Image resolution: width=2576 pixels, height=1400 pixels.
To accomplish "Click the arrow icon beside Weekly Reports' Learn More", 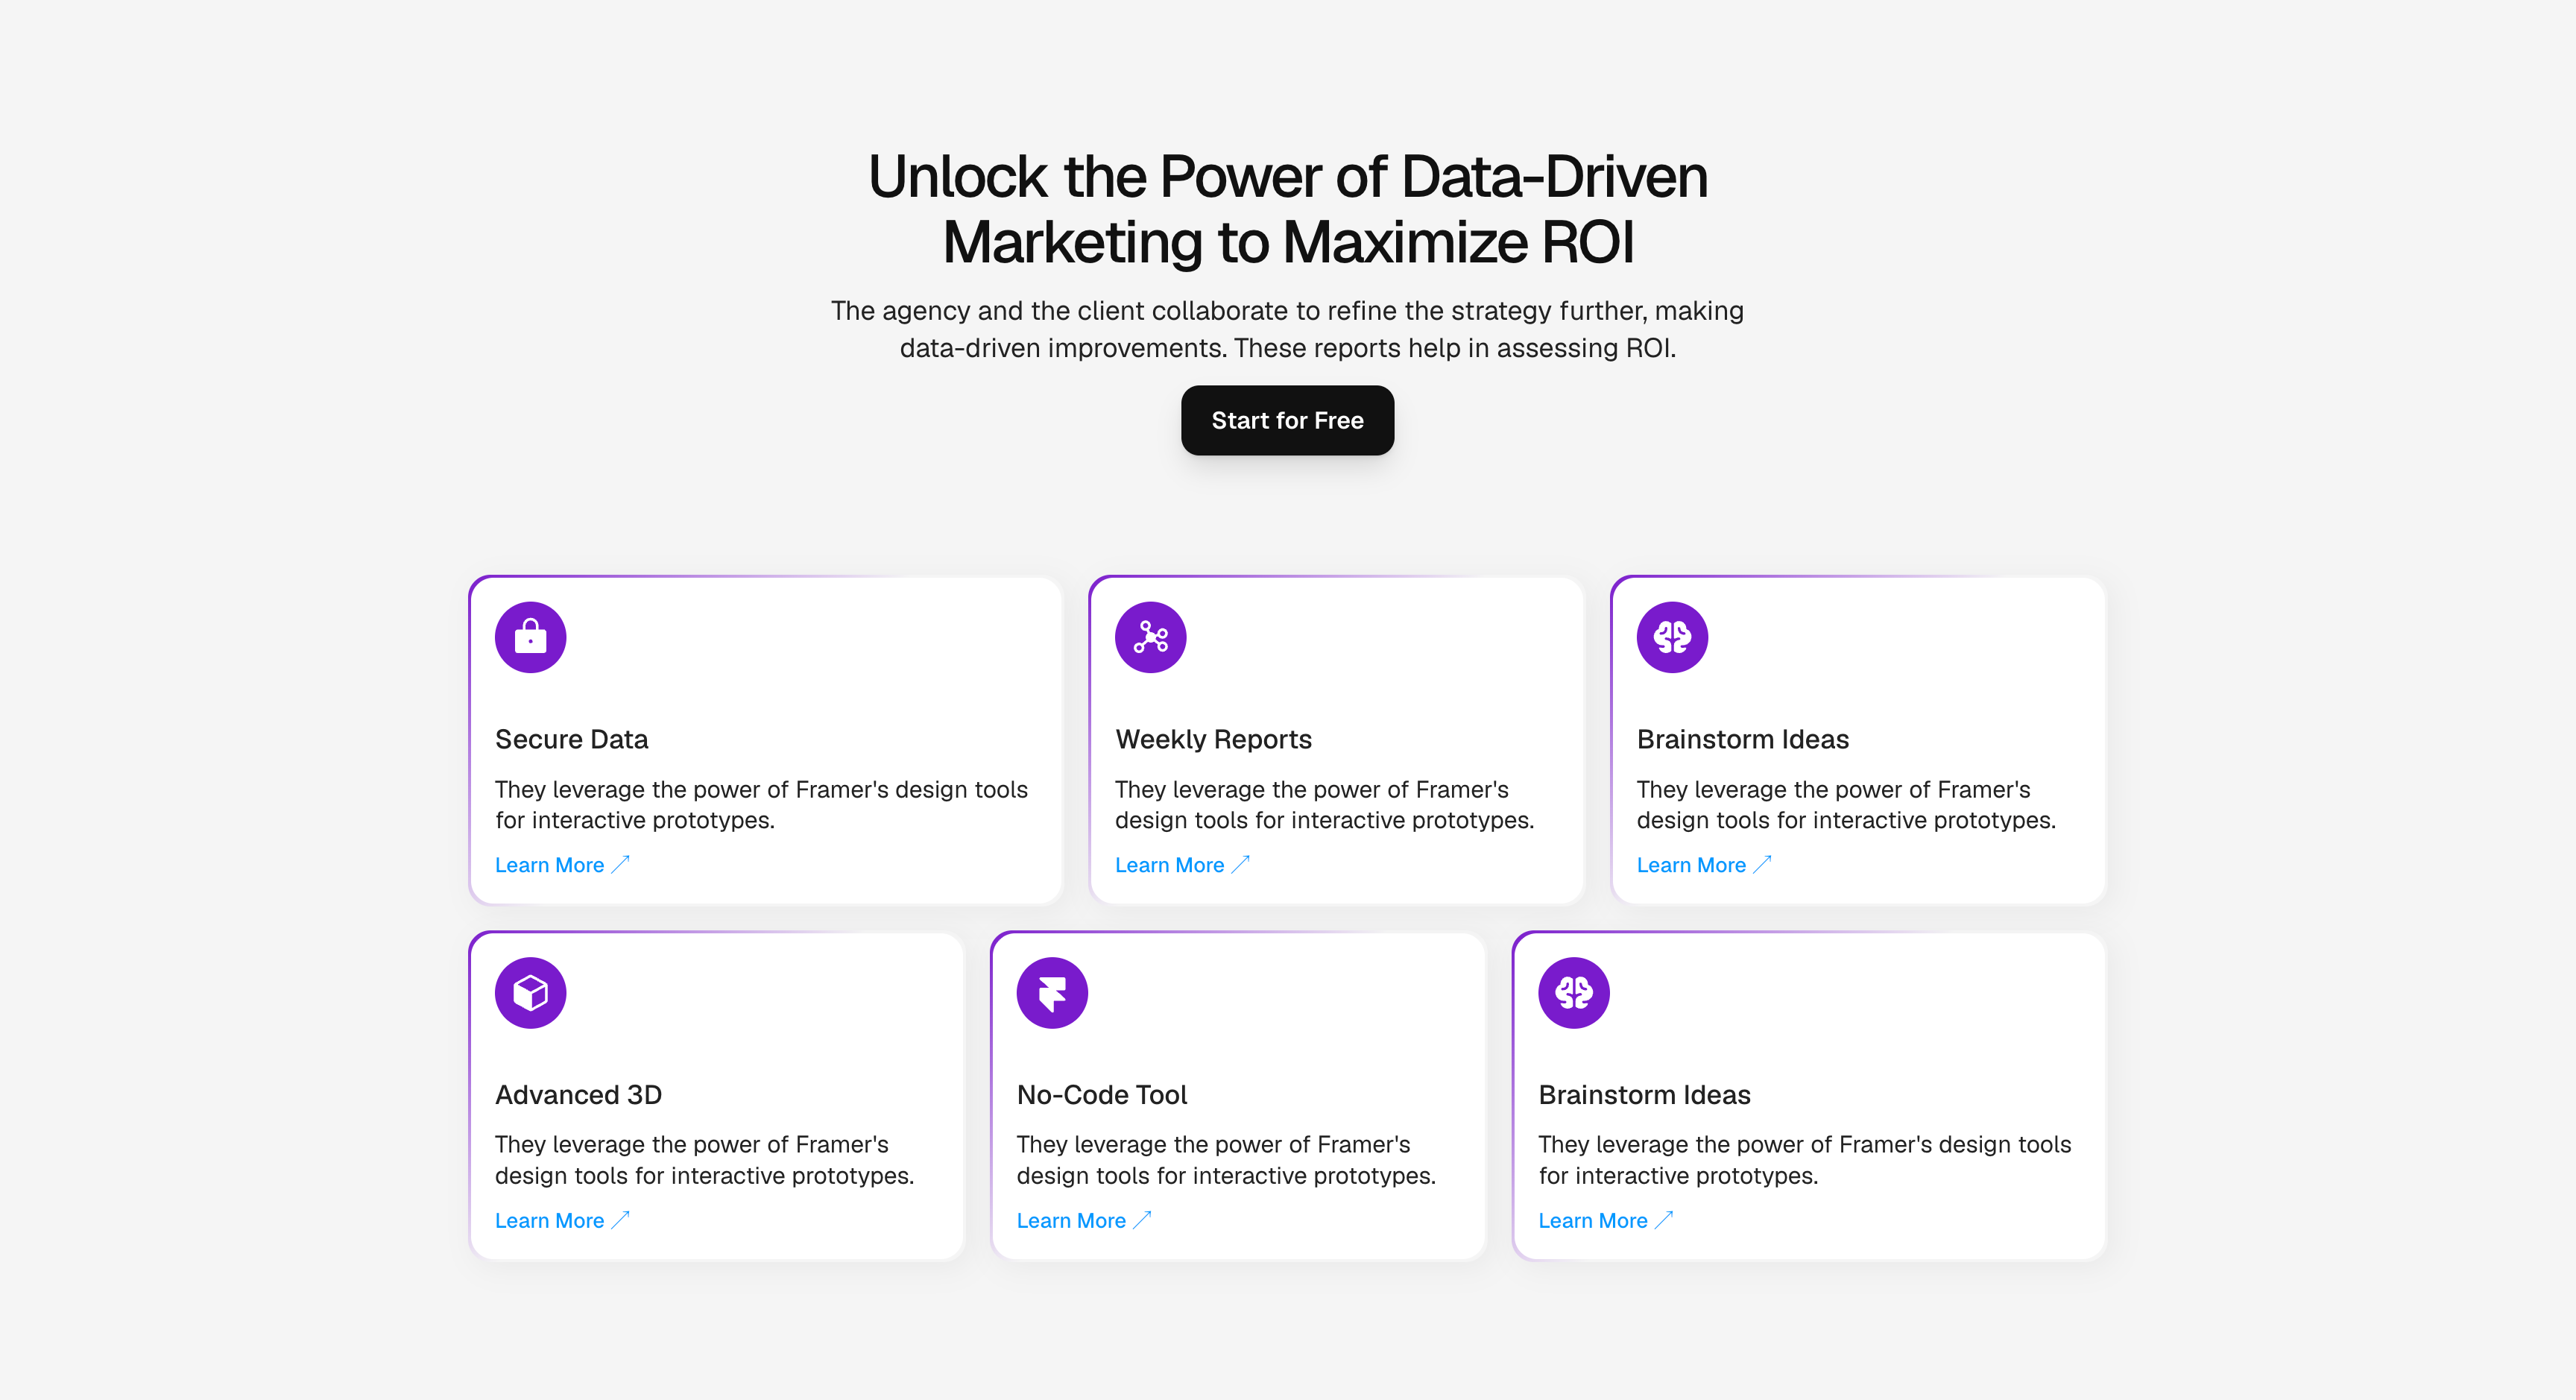I will [x=1240, y=864].
